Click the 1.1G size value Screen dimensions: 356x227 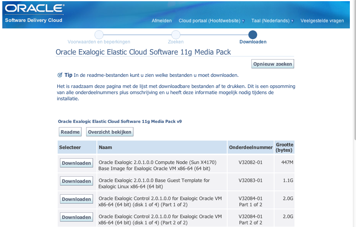(288, 181)
